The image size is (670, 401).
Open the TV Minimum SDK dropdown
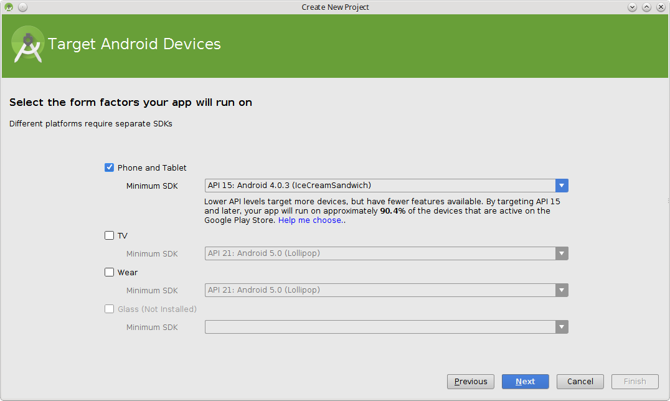pos(386,253)
